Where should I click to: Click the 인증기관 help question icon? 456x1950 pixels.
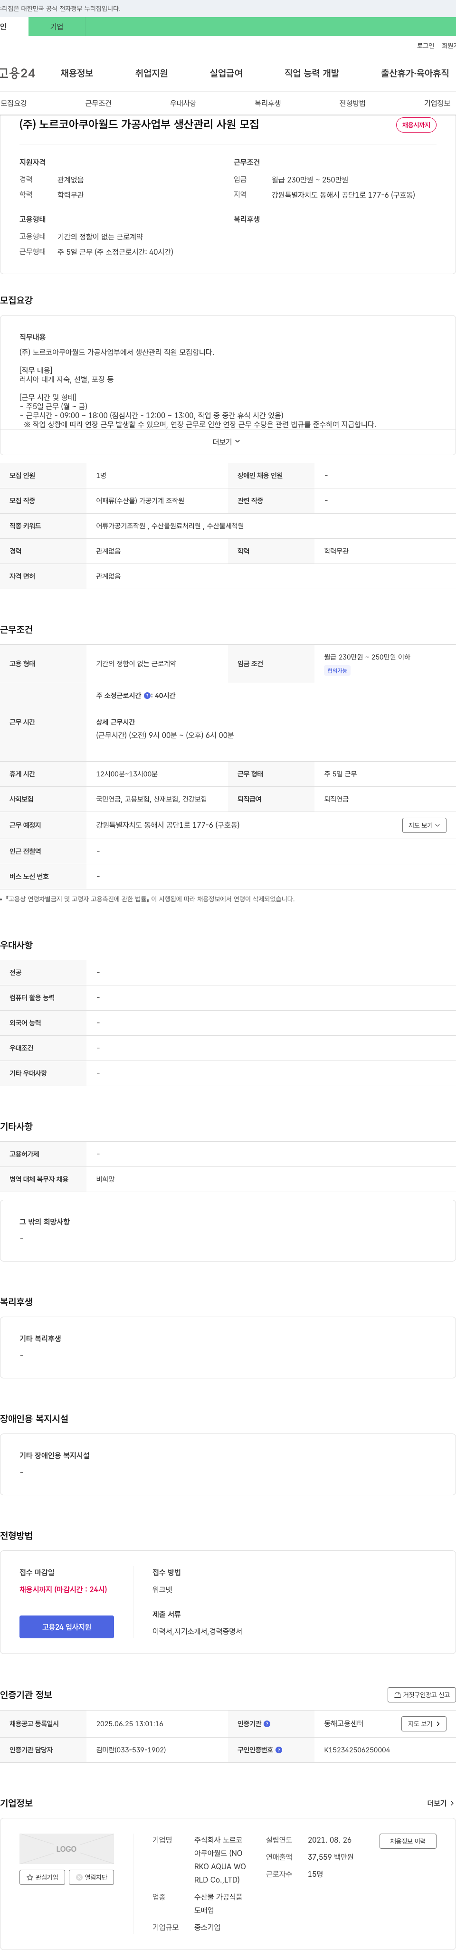[267, 1724]
